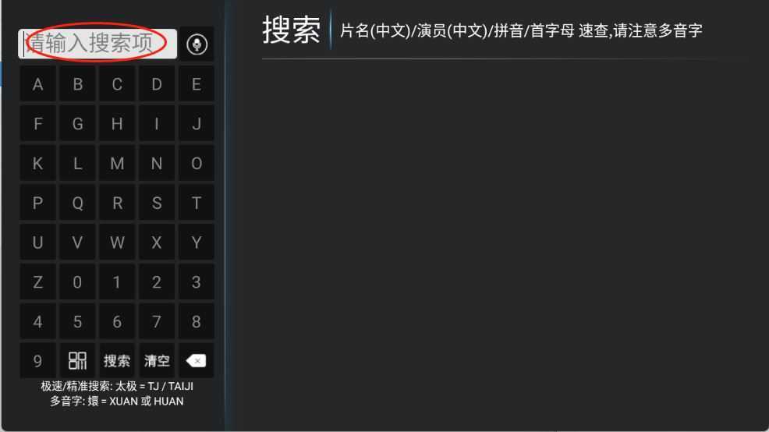Select the number 5 key
The height and width of the screenshot is (432, 769).
77,322
